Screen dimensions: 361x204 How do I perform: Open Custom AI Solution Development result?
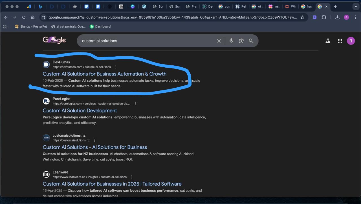pos(80,110)
